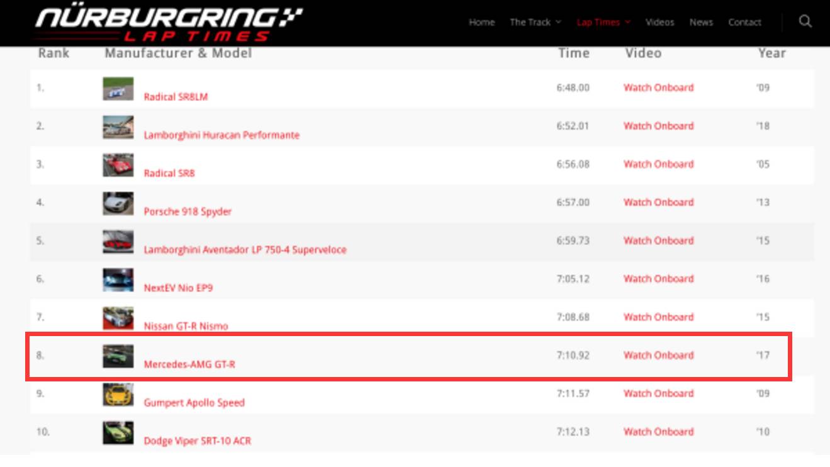
Task: Open the News menu item
Action: point(701,22)
